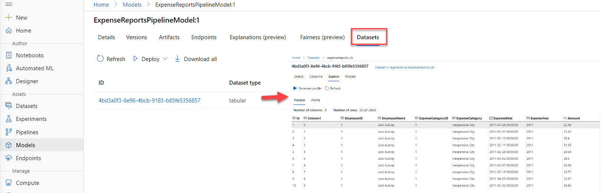Click the '2011-05-02 00:00:00' date cell

(x=503, y=186)
